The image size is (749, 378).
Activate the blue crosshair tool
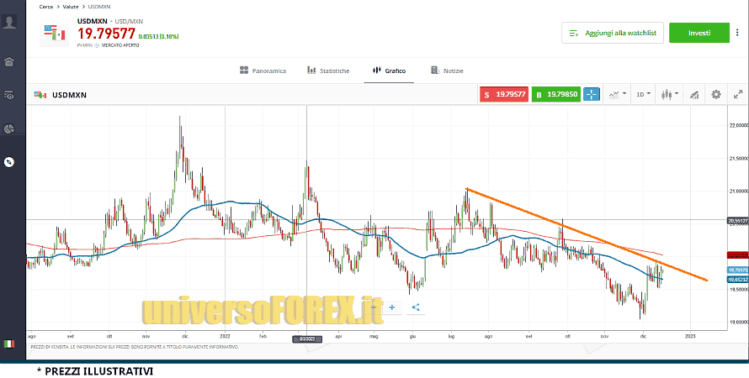592,94
